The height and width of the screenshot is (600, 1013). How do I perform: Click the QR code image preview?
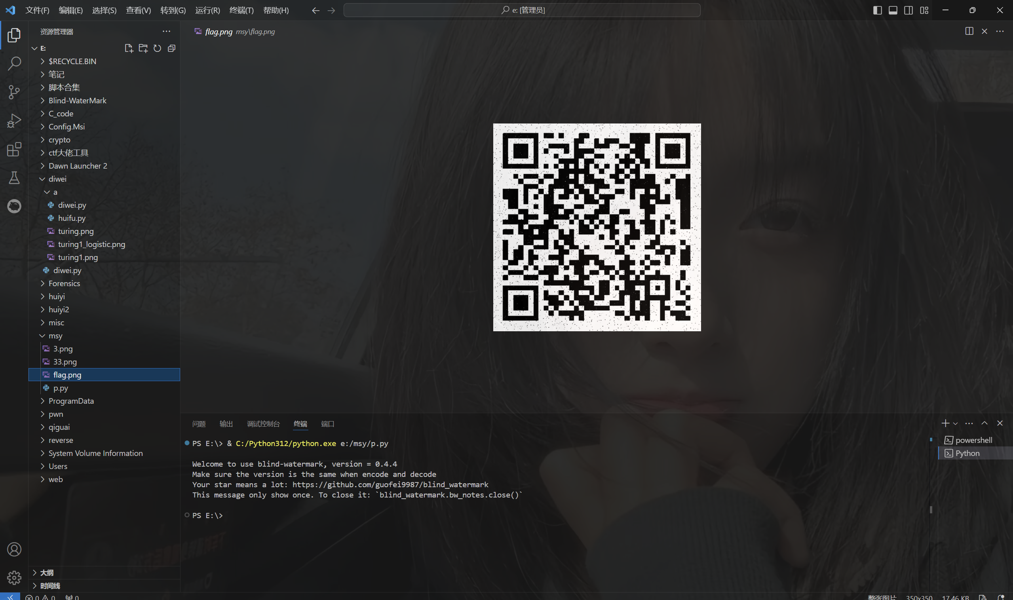(597, 227)
